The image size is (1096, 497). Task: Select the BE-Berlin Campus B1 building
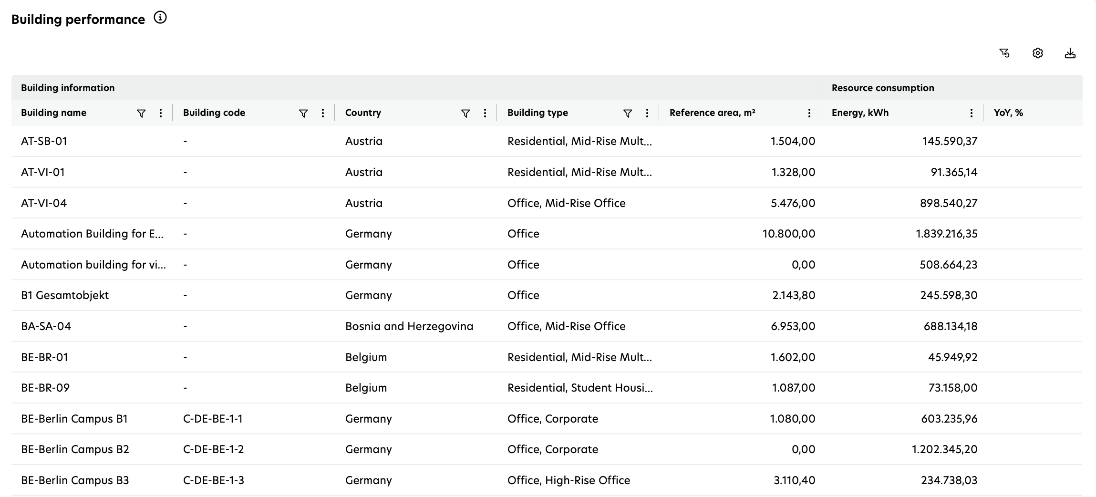tap(74, 419)
